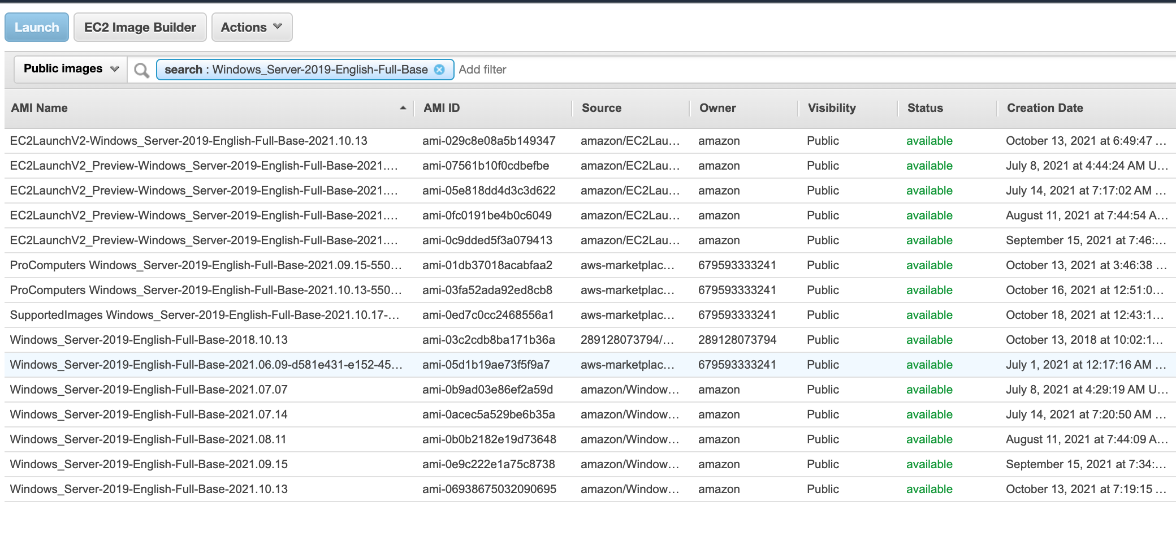Click owner 289128073794 cell
Image resolution: width=1176 pixels, height=553 pixels.
[x=737, y=340]
